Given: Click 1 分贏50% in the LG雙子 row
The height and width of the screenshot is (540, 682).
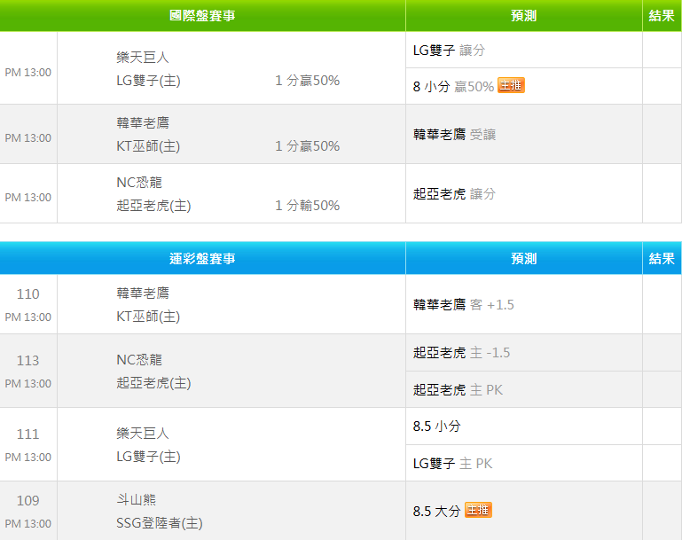Looking at the screenshot, I should (307, 81).
